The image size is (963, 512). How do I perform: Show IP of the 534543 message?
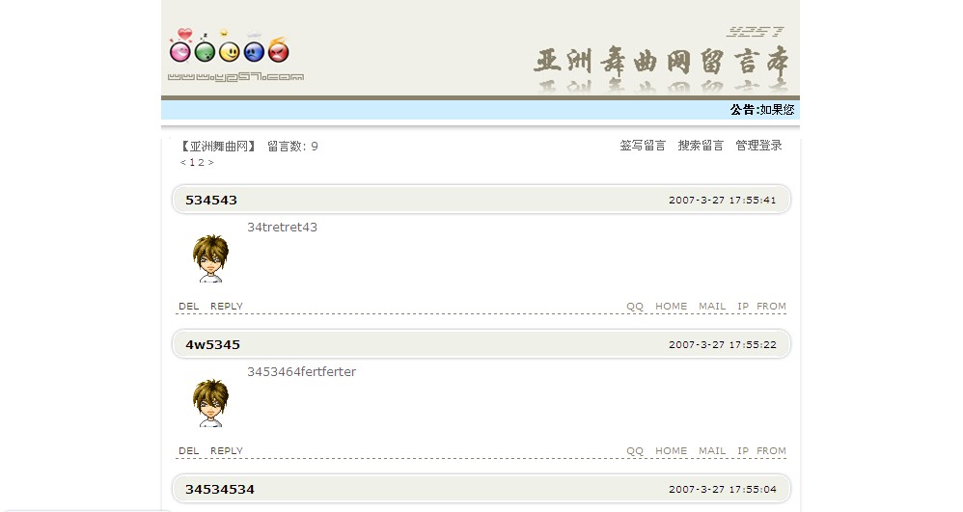pos(743,307)
